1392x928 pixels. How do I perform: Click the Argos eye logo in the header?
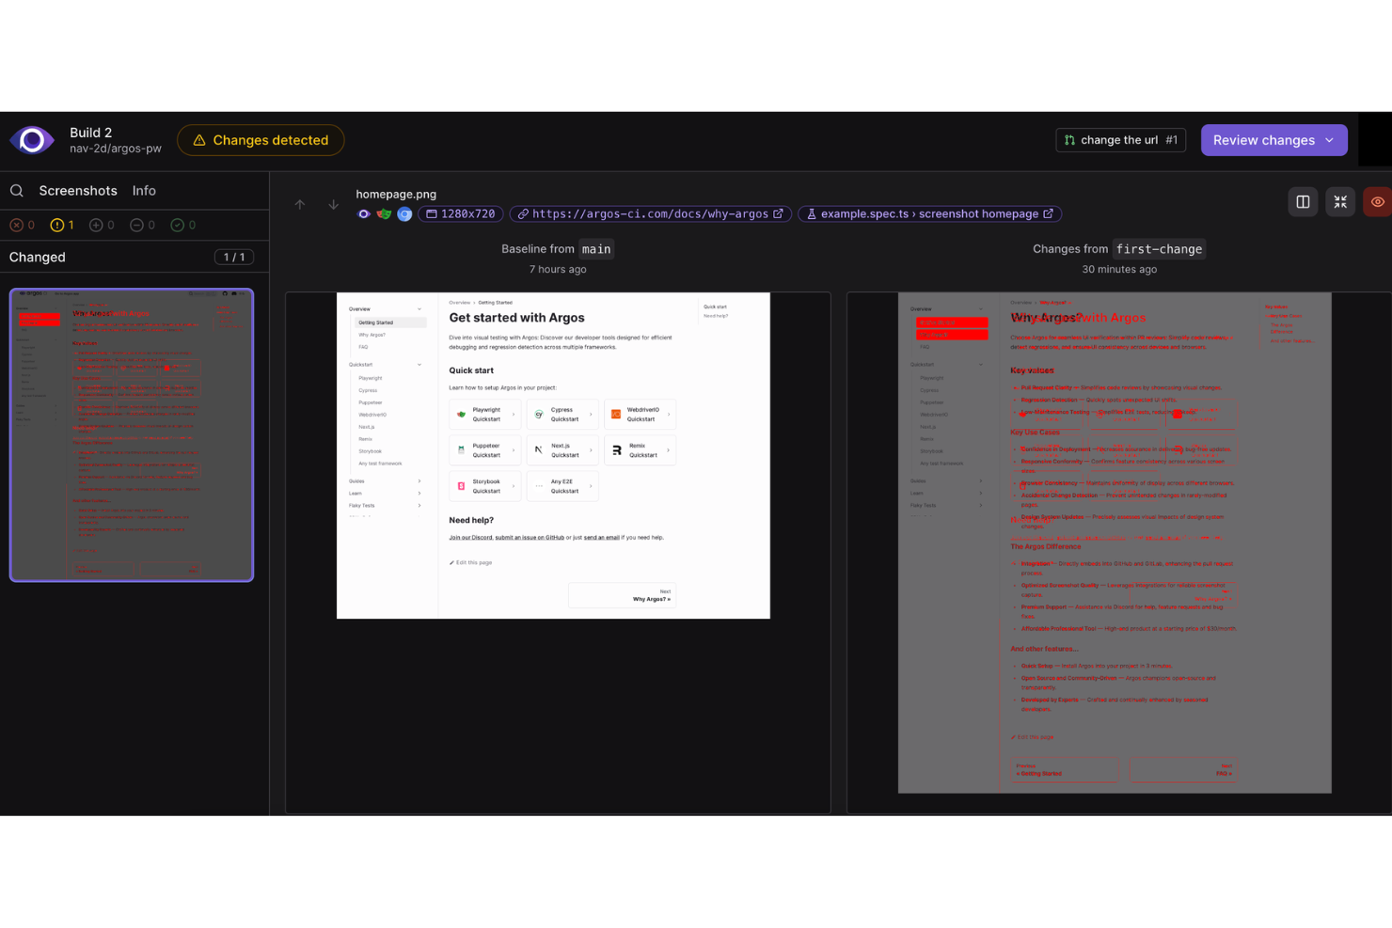pyautogui.click(x=32, y=140)
